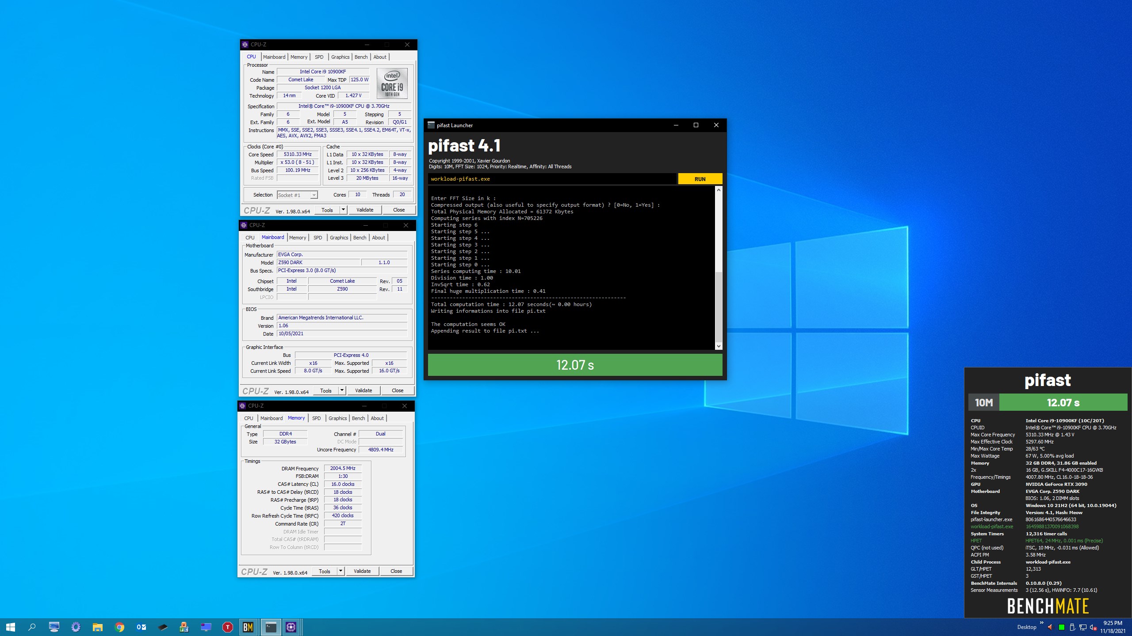The image size is (1132, 636).
Task: Open the SPD tab in Mainboard CPU-Z window
Action: 317,238
